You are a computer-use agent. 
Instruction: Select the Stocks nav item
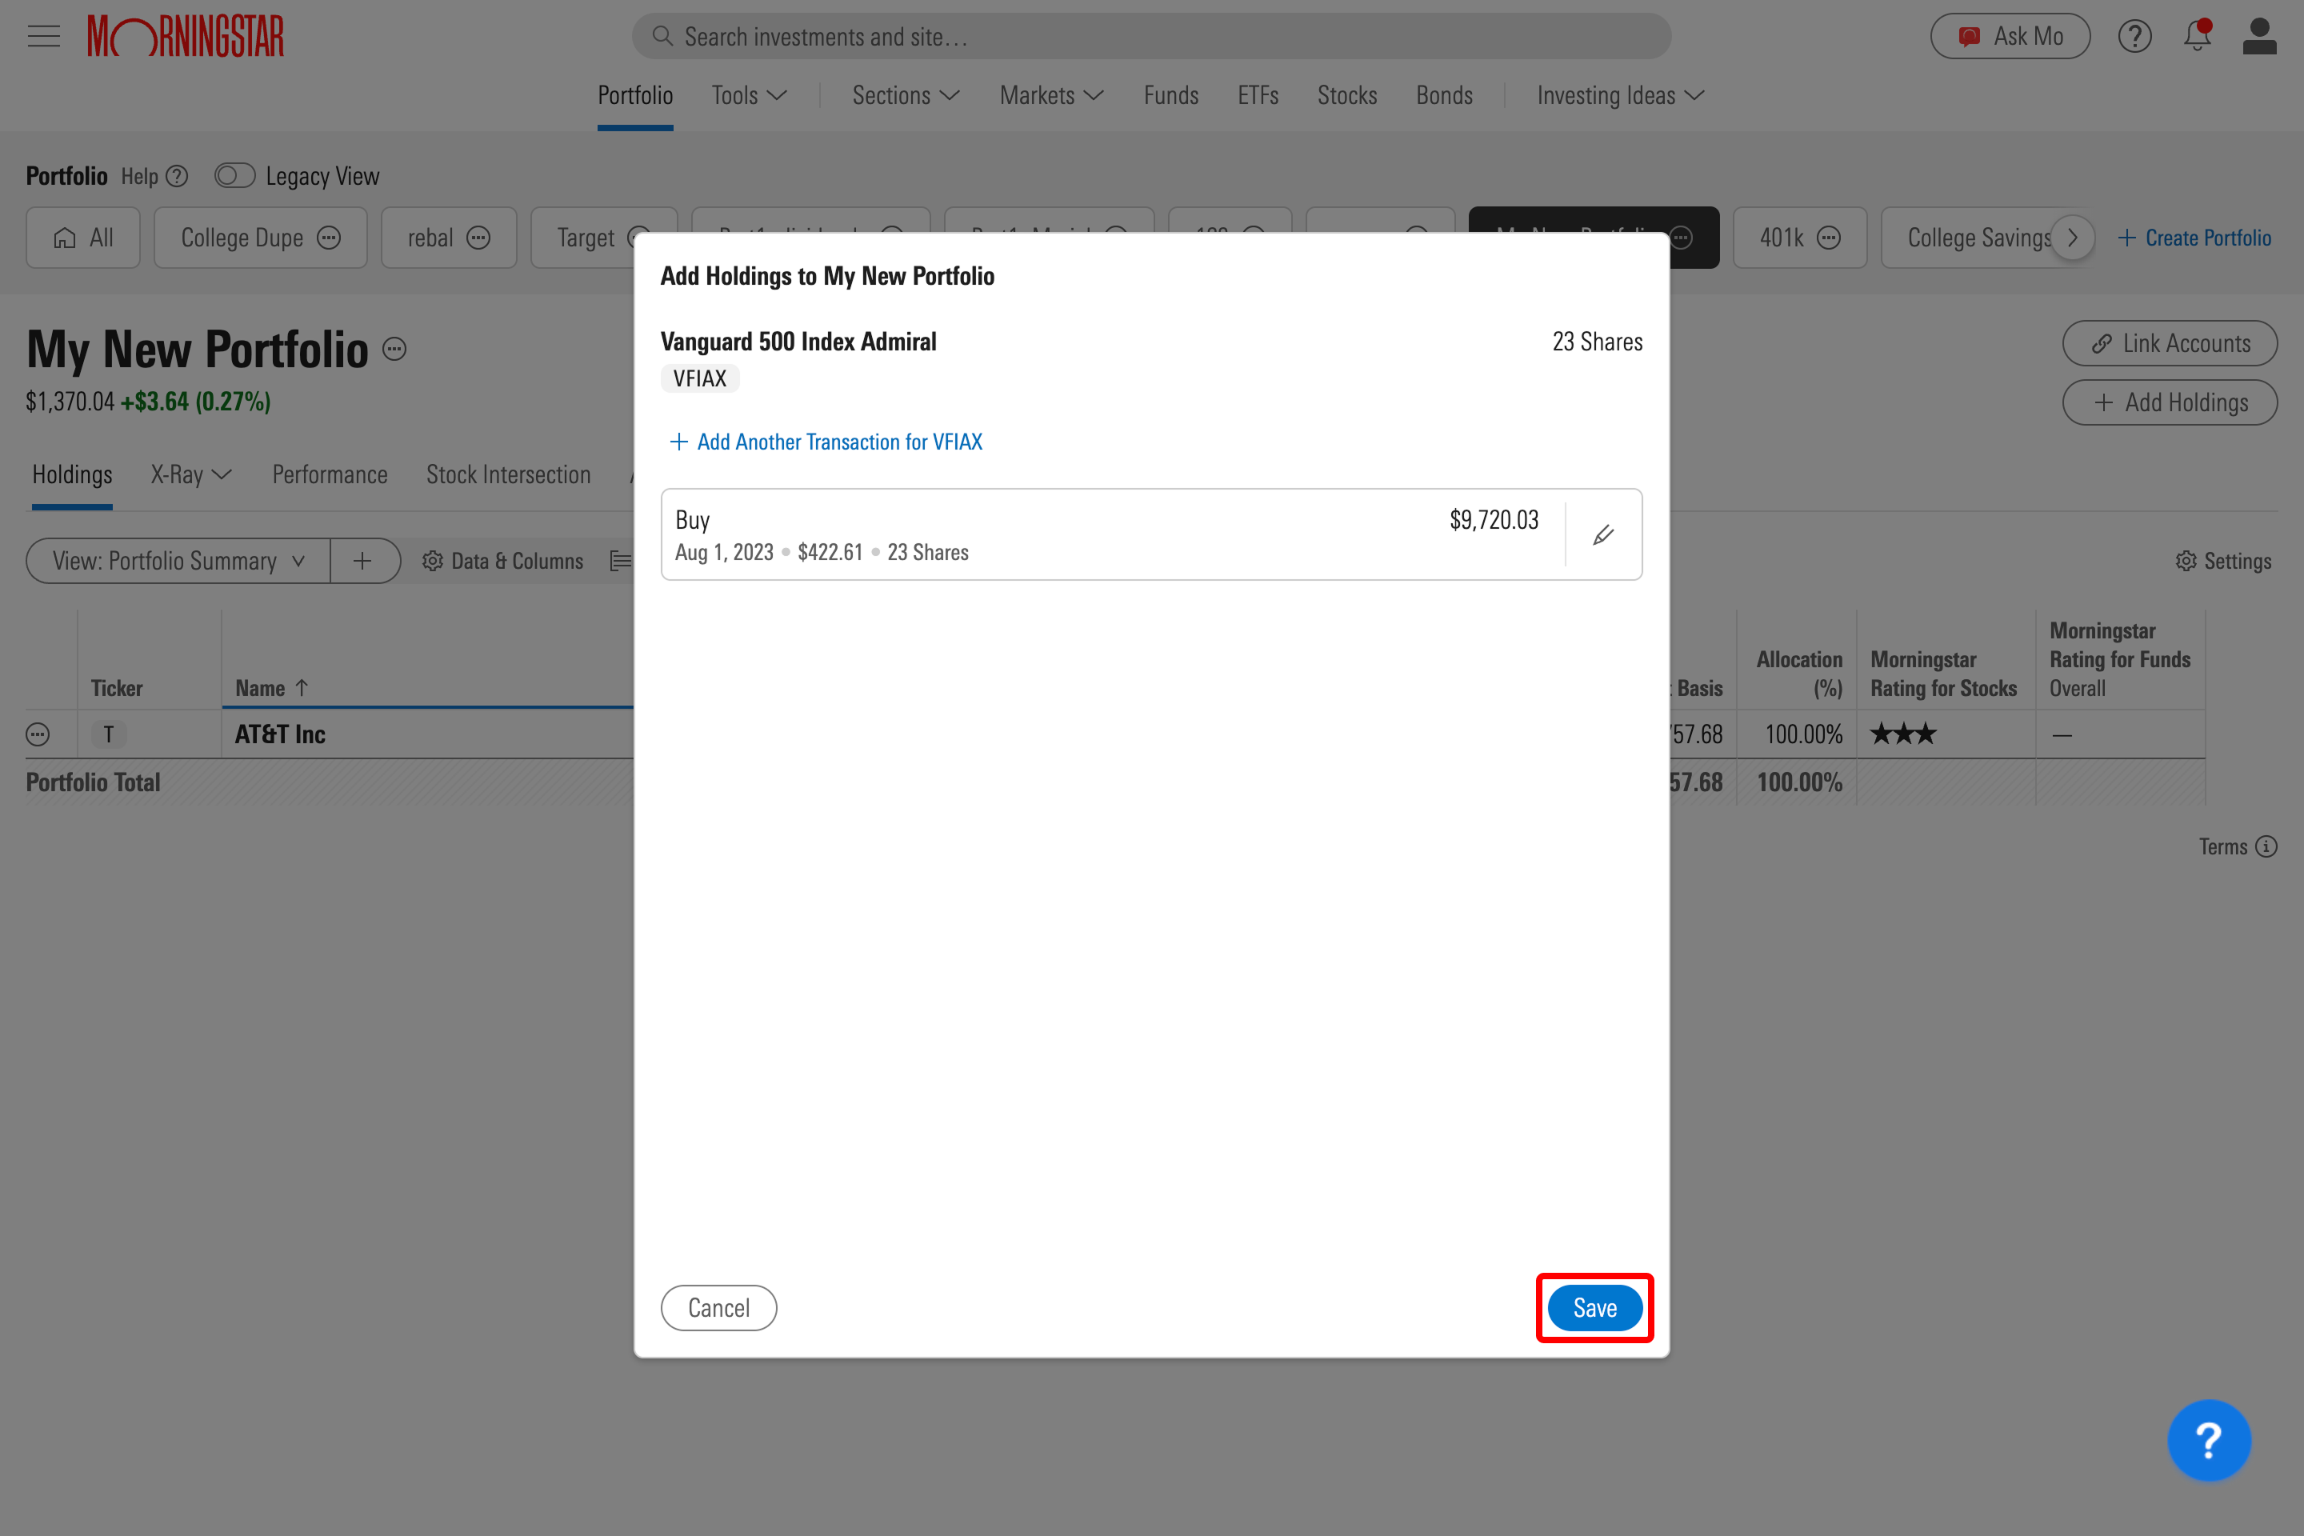point(1347,95)
